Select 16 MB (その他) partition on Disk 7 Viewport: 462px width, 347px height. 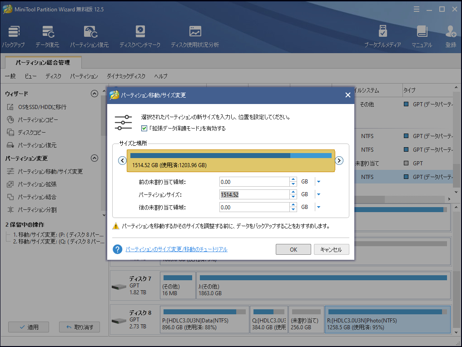178,285
